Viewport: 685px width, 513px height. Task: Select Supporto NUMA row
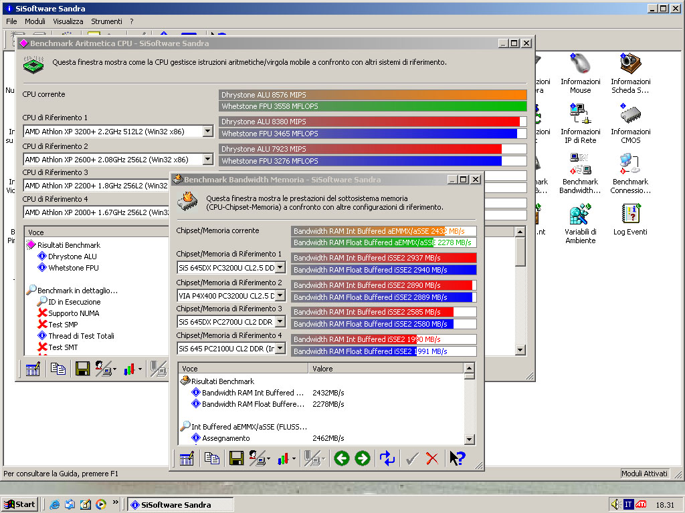coord(69,313)
